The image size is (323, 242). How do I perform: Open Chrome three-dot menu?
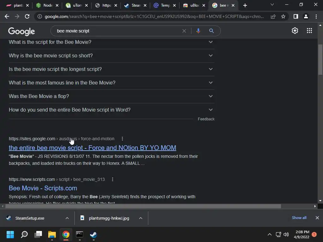pos(316,16)
